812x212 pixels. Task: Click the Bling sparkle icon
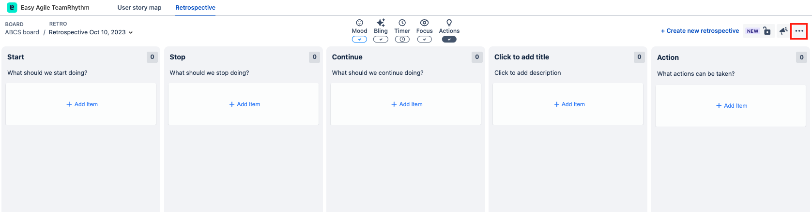(381, 23)
